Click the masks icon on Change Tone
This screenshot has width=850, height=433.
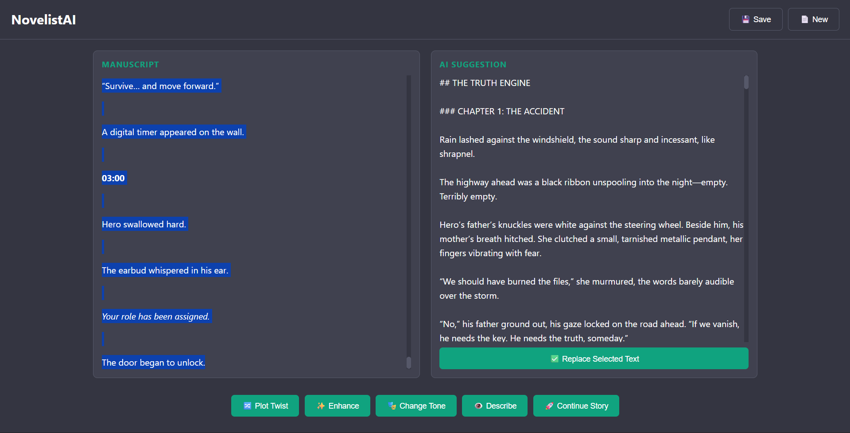[392, 406]
